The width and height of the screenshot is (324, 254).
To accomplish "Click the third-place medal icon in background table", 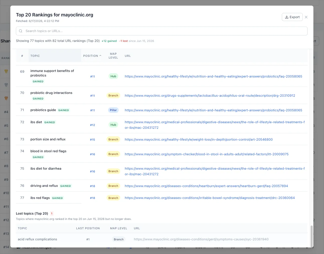I will pos(6,98).
